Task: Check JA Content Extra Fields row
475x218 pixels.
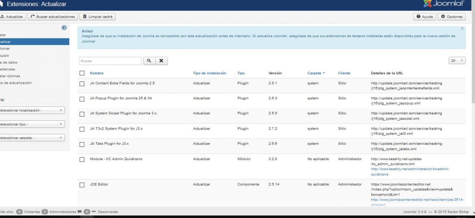Action: [x=82, y=84]
